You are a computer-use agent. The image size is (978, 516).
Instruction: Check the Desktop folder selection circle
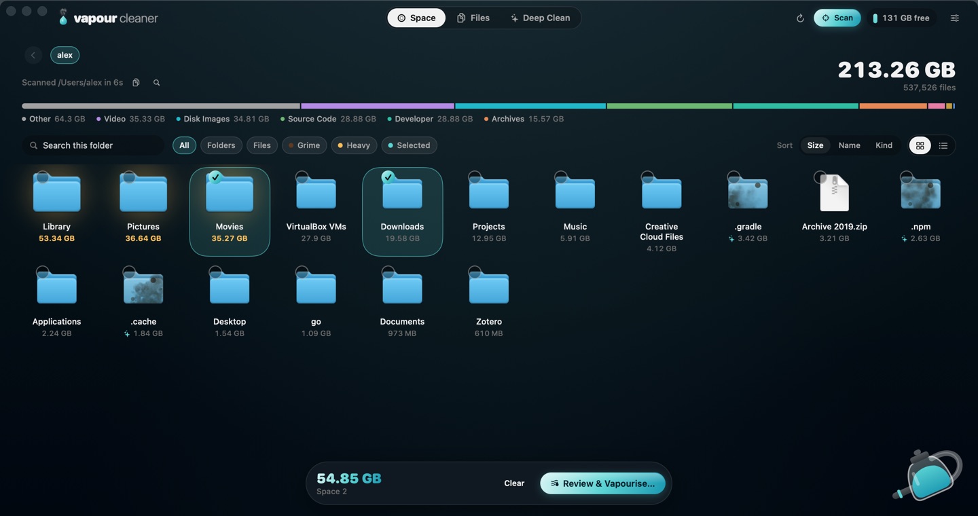point(215,272)
